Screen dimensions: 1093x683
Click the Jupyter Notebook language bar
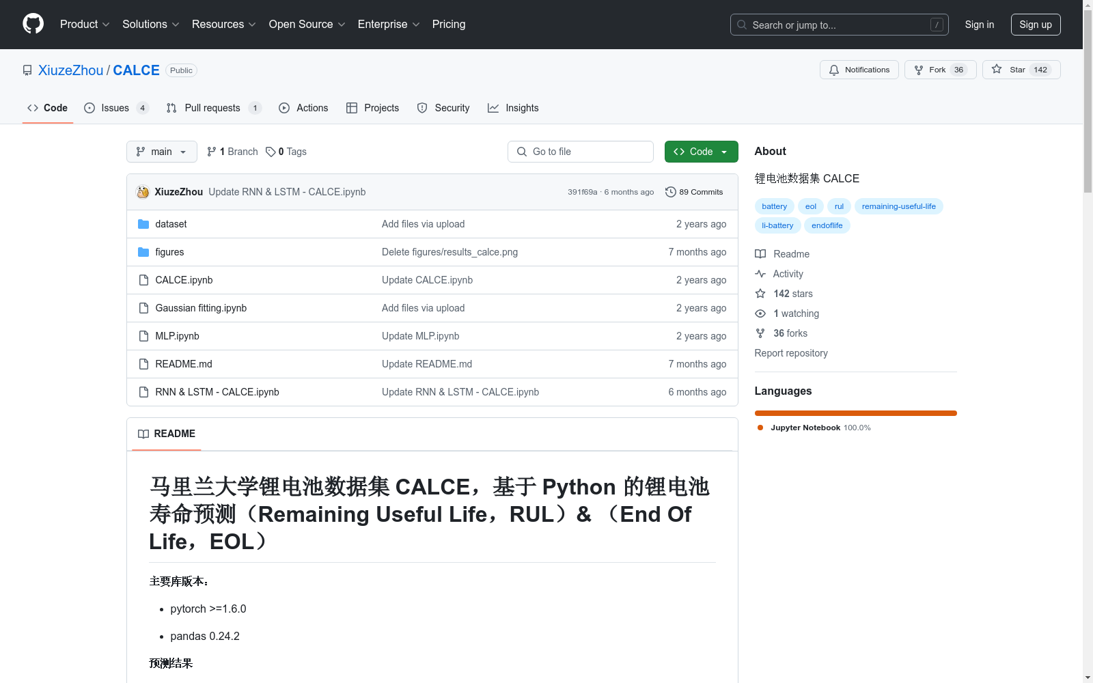click(x=856, y=413)
